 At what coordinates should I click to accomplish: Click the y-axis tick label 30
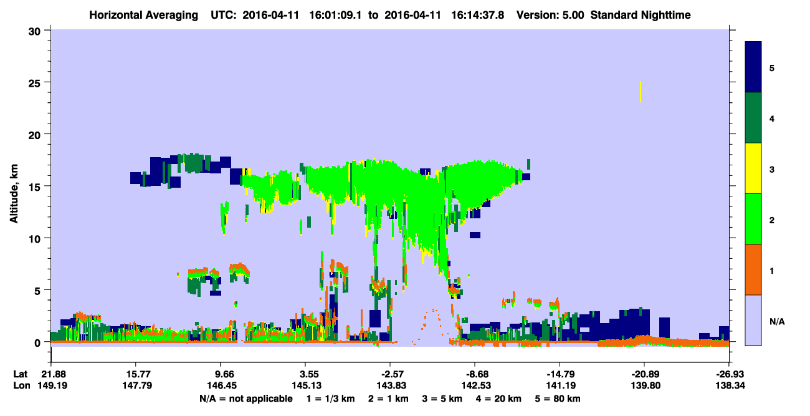click(36, 31)
